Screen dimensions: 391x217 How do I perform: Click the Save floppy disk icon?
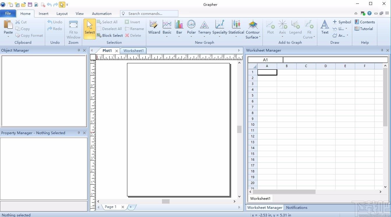click(30, 5)
